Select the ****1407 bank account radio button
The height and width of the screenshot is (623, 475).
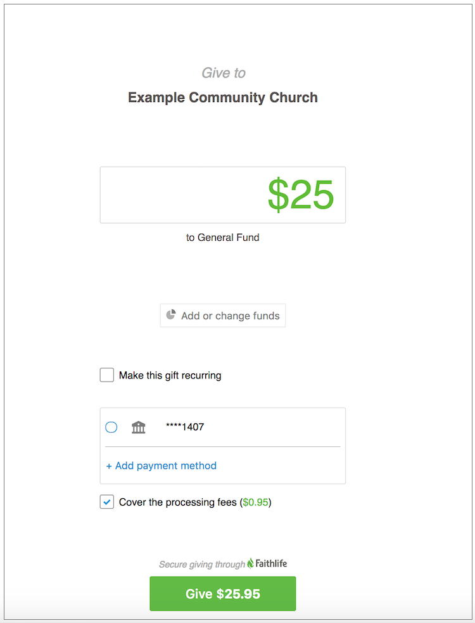pyautogui.click(x=111, y=427)
